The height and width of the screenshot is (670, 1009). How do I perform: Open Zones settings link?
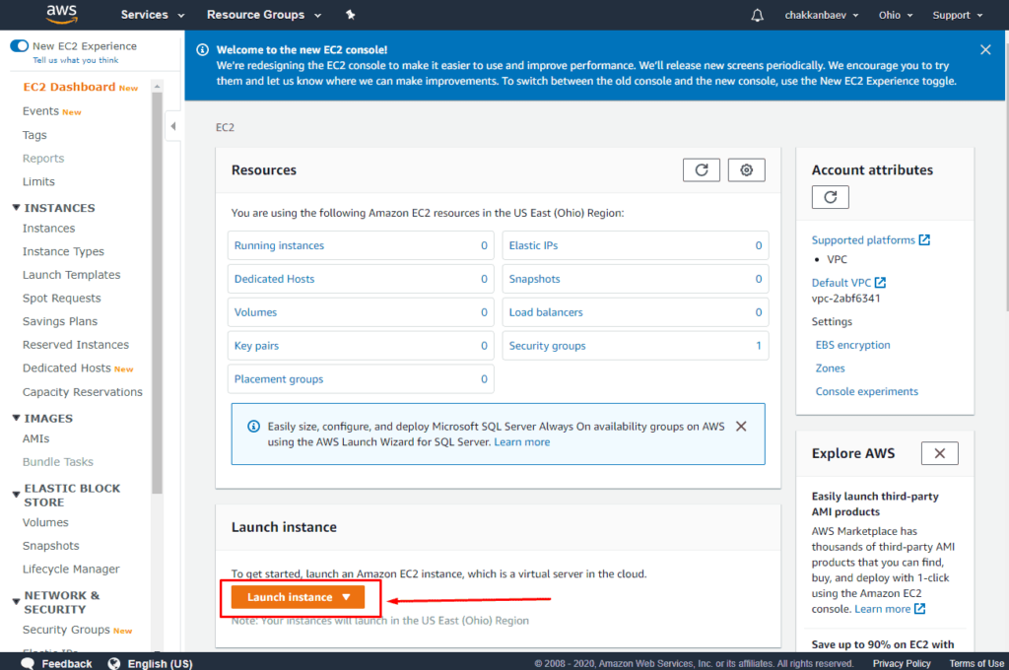point(830,368)
